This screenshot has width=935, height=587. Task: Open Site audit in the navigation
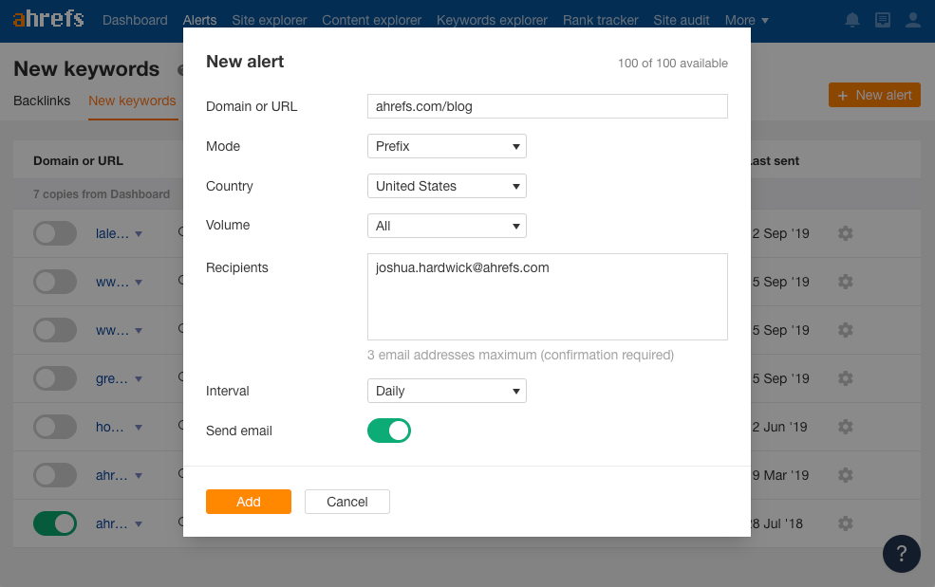pyautogui.click(x=682, y=20)
